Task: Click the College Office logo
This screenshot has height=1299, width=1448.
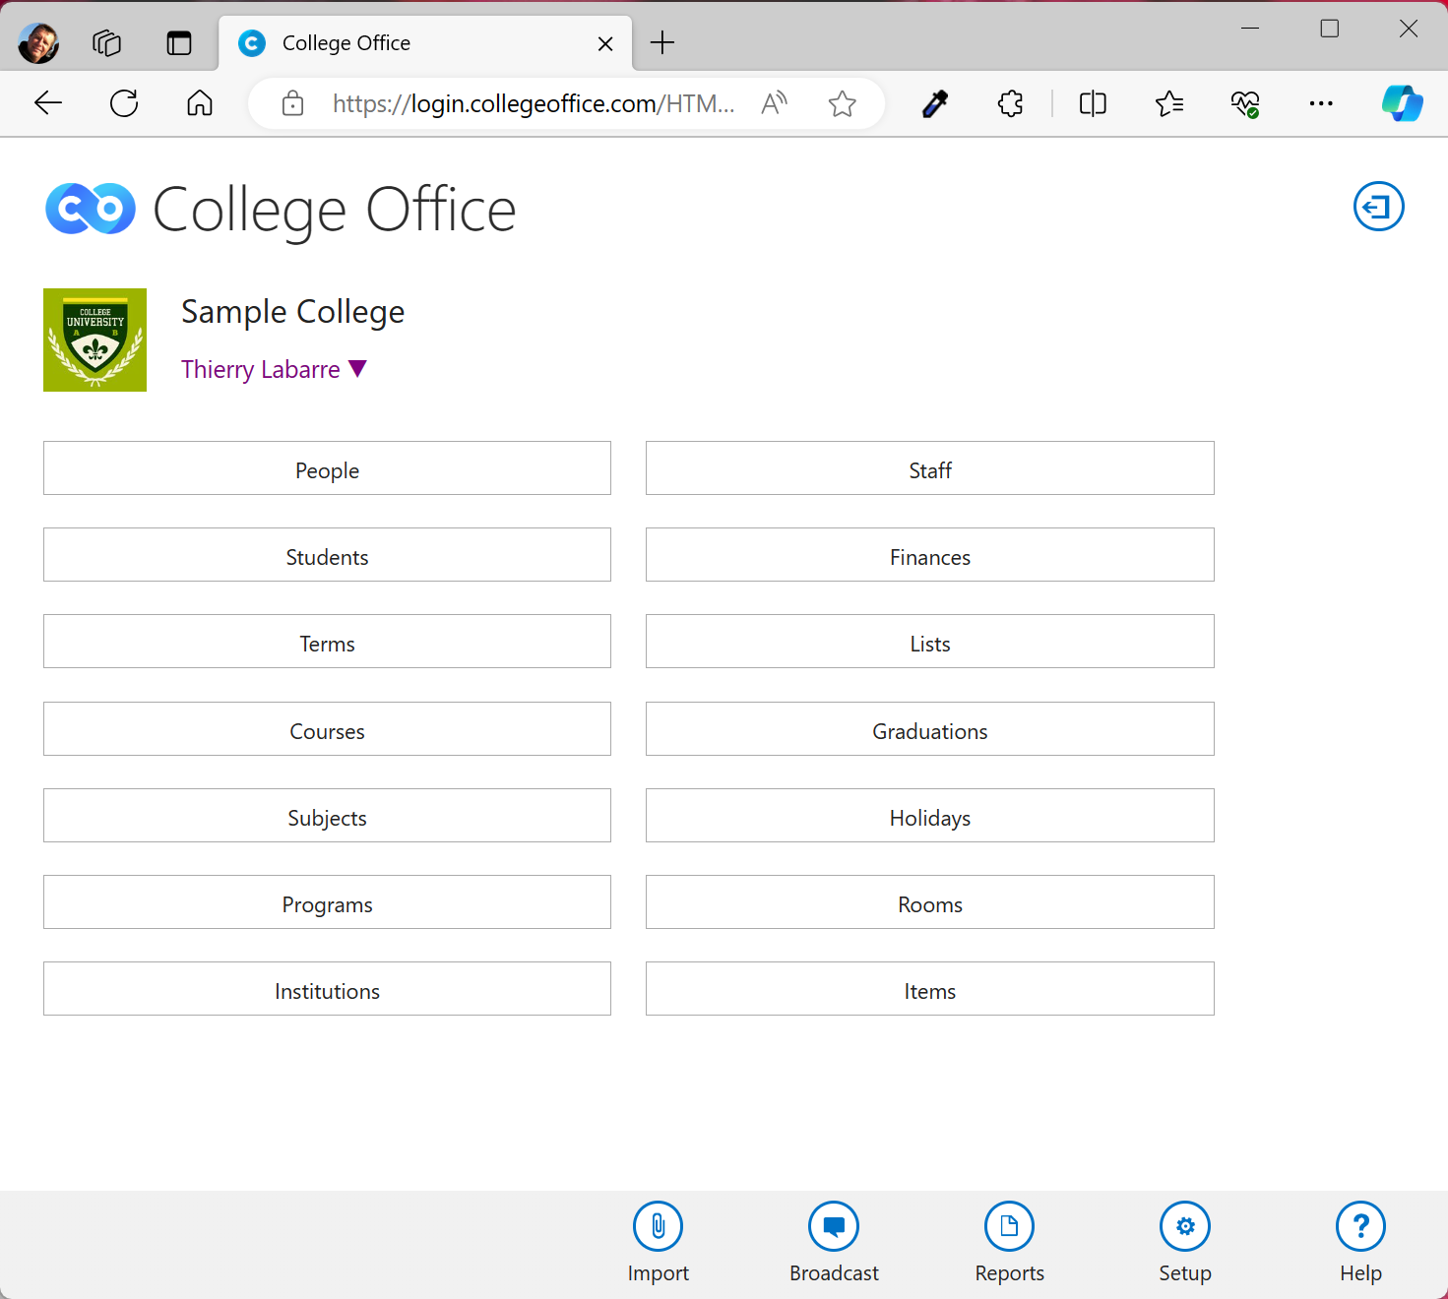Action: point(90,209)
